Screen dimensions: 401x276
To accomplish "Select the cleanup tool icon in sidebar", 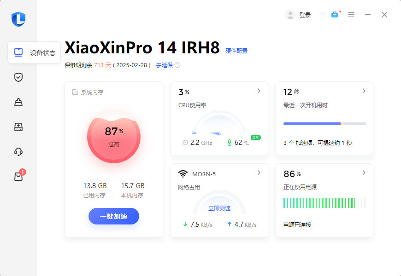I will coord(18,102).
